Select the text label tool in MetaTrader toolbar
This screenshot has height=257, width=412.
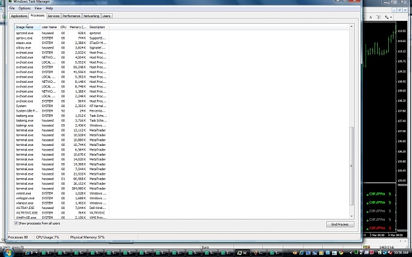(x=378, y=17)
